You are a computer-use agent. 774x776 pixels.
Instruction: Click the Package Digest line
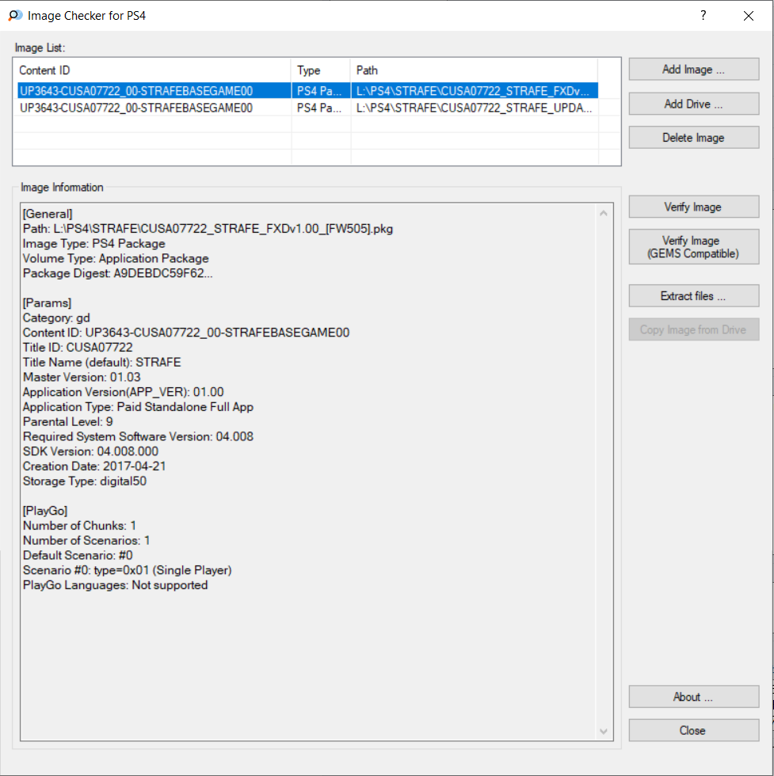pyautogui.click(x=118, y=273)
